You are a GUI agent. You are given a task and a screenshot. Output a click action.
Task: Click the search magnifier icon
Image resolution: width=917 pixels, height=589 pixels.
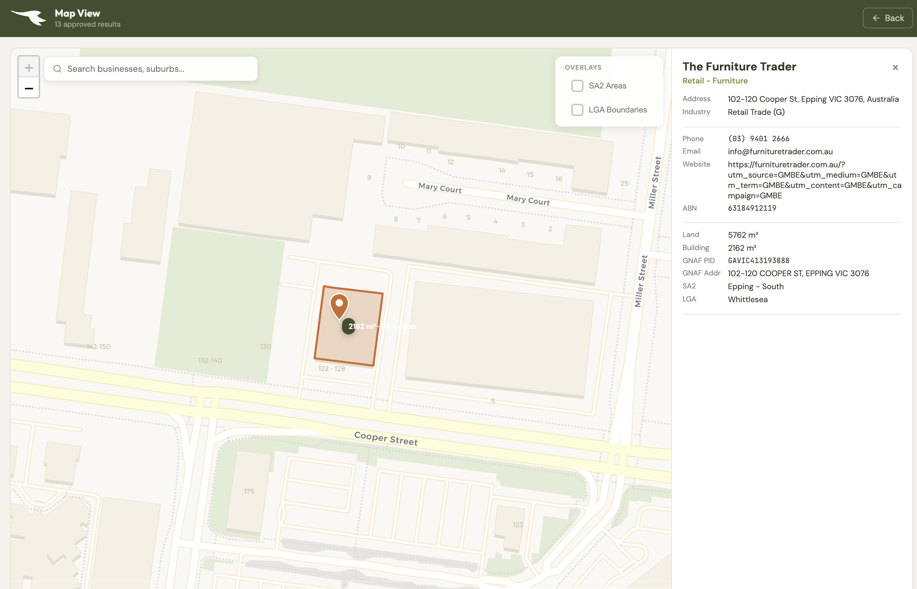57,69
